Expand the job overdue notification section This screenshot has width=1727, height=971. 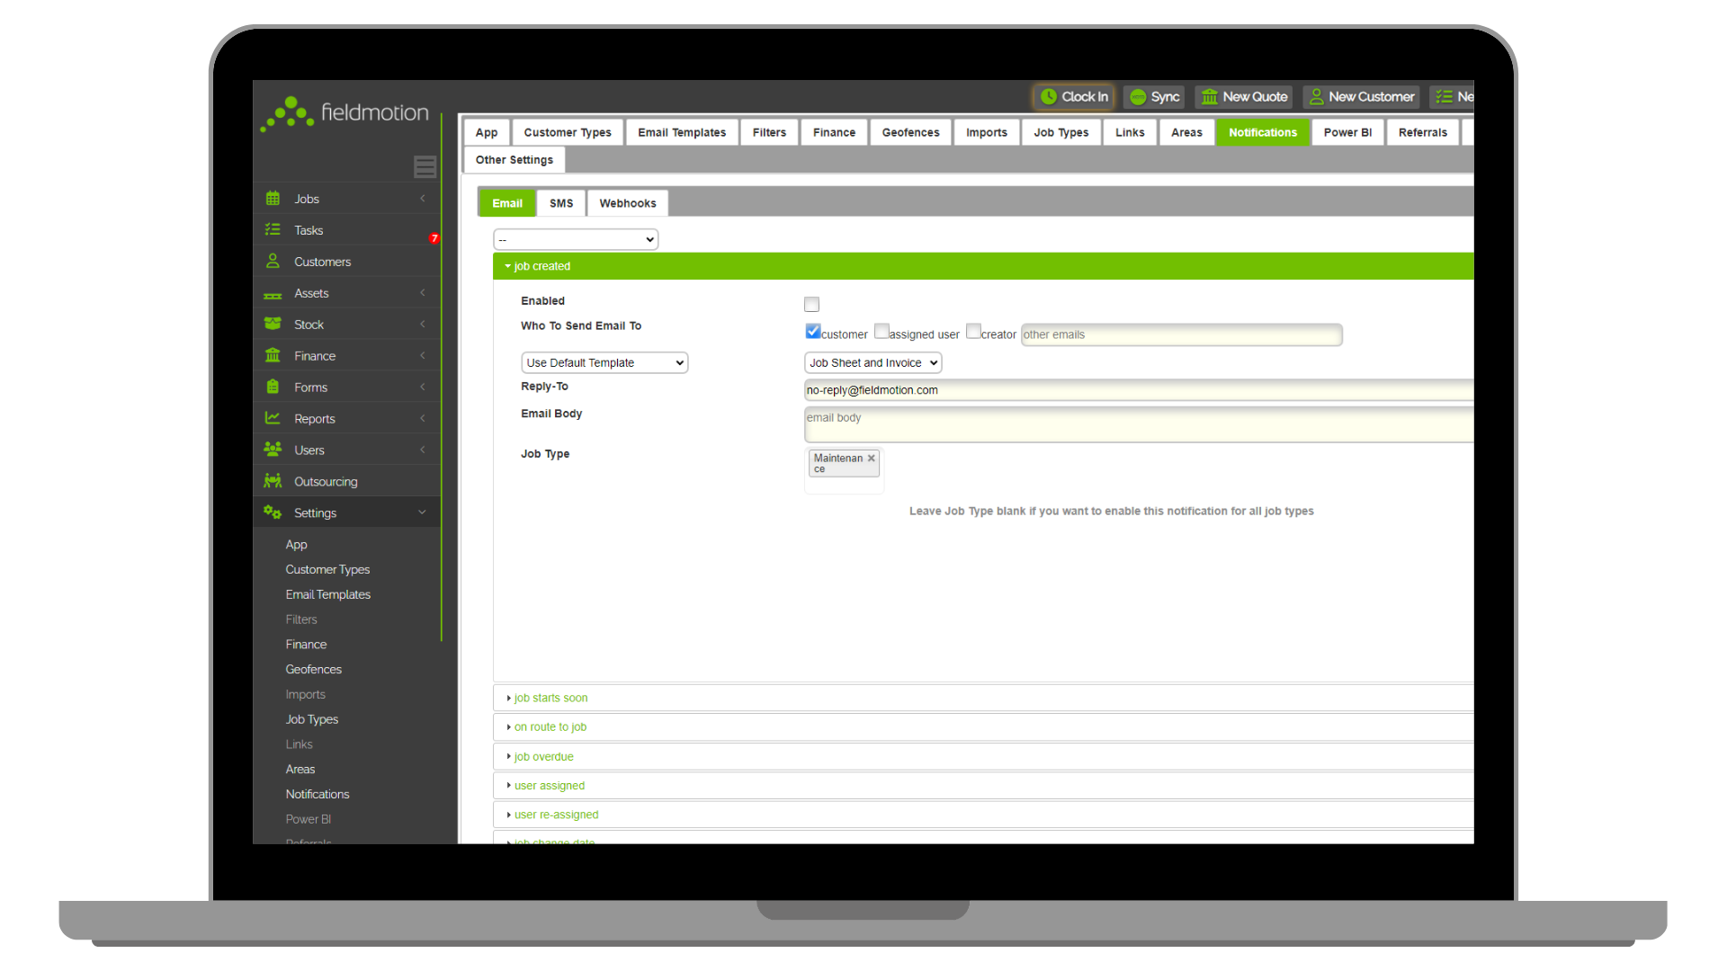click(x=543, y=756)
